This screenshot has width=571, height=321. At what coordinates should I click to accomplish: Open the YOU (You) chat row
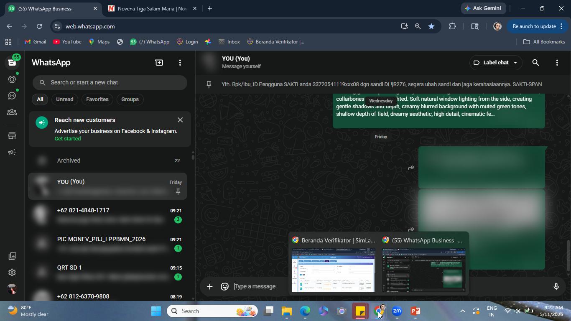tap(108, 186)
